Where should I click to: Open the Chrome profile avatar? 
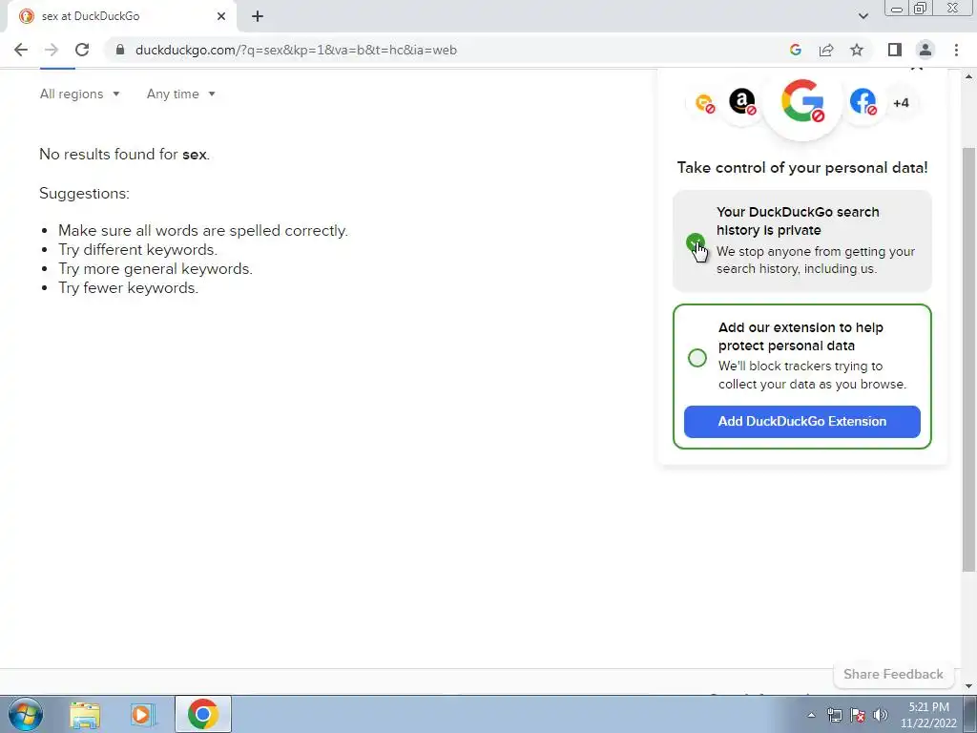tap(925, 50)
